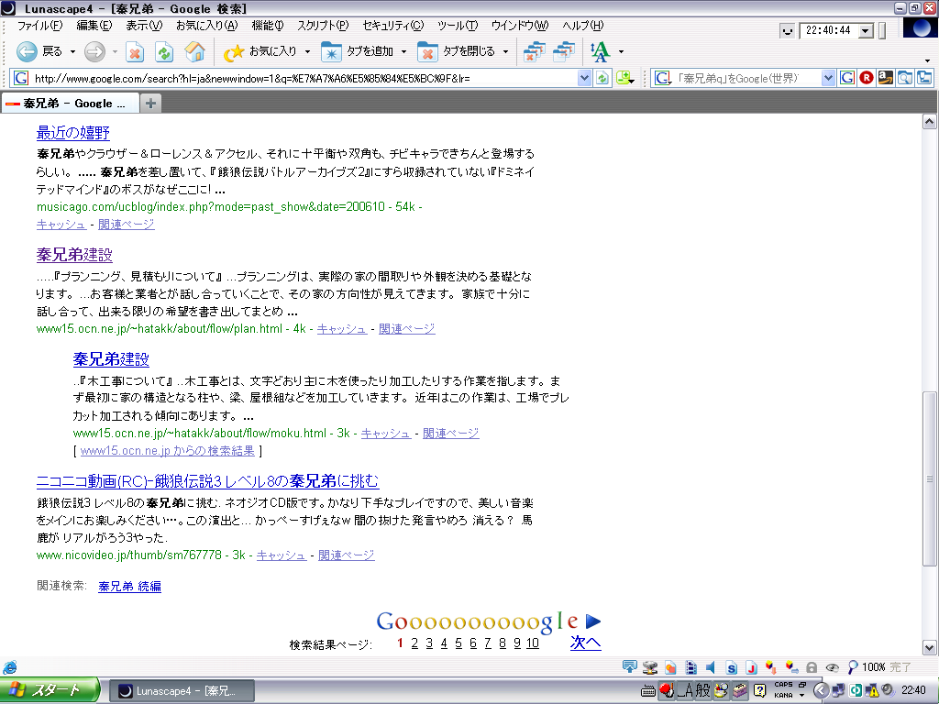
Task: Open the セキュリティ(C) menu
Action: pos(392,26)
